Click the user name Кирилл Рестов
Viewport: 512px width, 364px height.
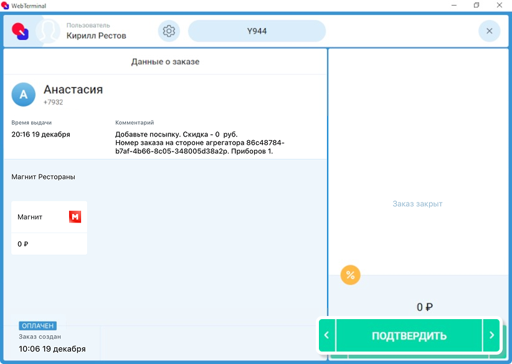point(97,36)
